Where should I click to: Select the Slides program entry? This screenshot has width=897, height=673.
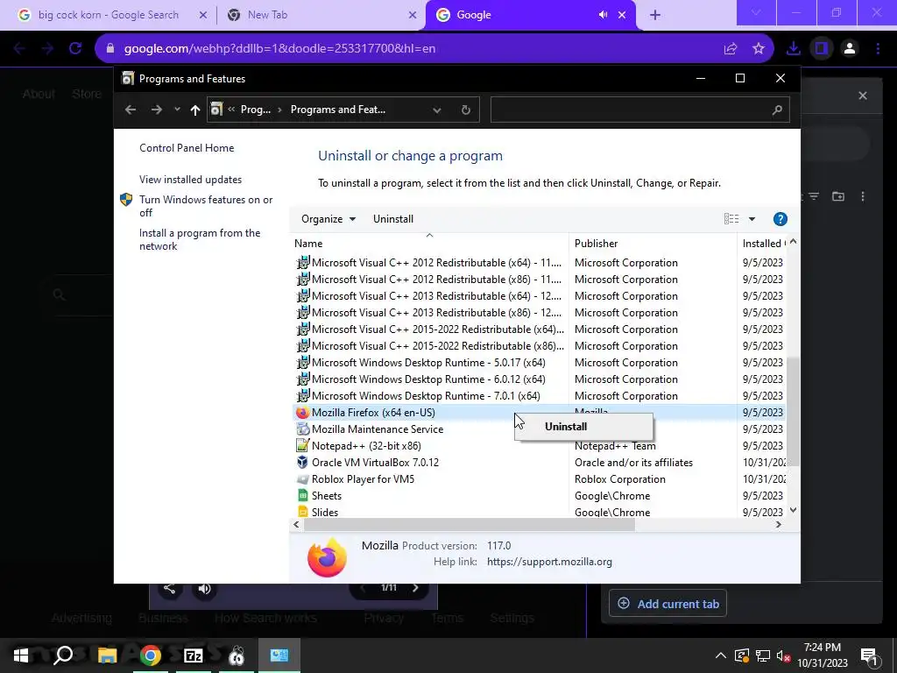point(325,512)
